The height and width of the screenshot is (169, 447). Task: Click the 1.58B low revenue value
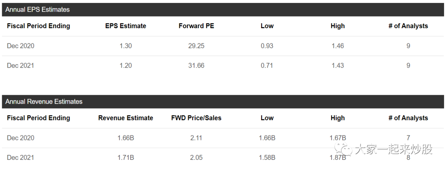(267, 157)
